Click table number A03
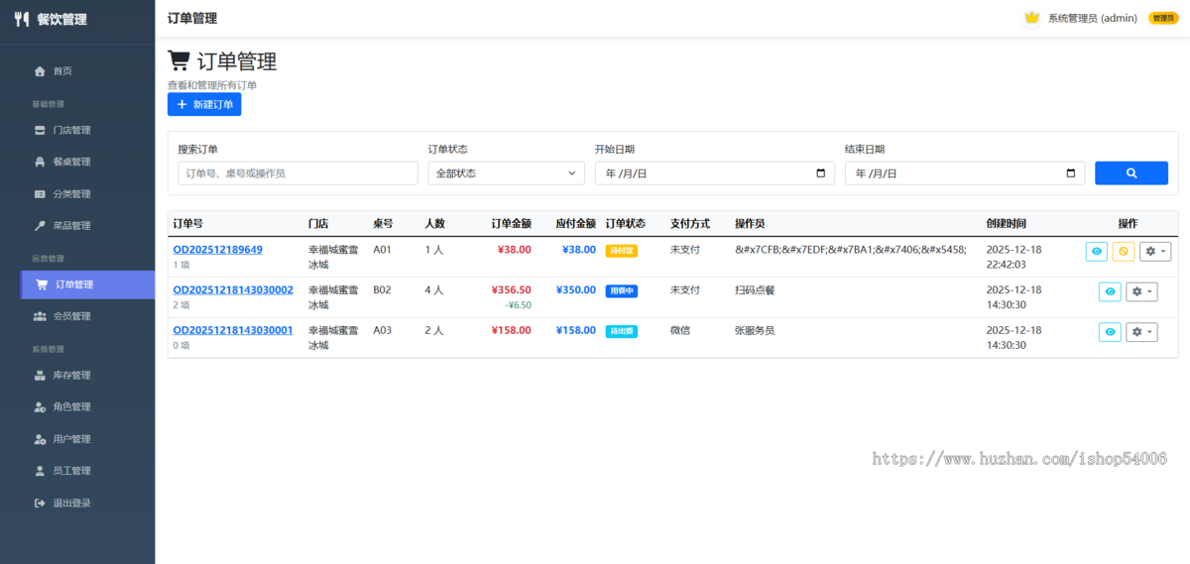Viewport: 1190px width, 564px height. tap(383, 330)
